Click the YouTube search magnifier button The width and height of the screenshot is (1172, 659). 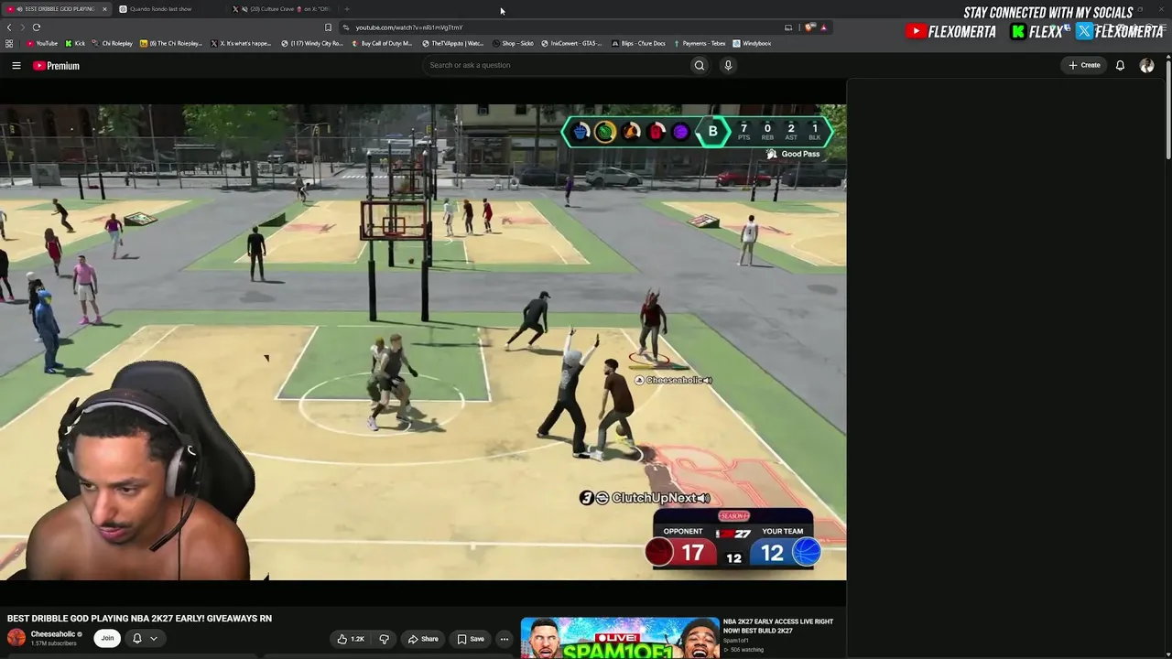[700, 65]
